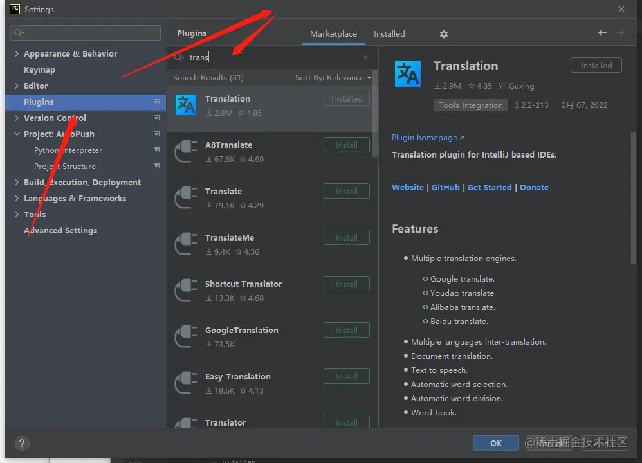Switch to the Marketplace tab
The width and height of the screenshot is (642, 463).
click(333, 34)
